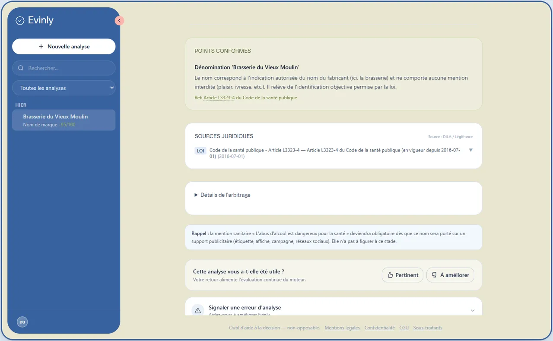This screenshot has height=341, width=553.
Task: Expand Détails de l'arbitrage
Action: click(x=222, y=195)
